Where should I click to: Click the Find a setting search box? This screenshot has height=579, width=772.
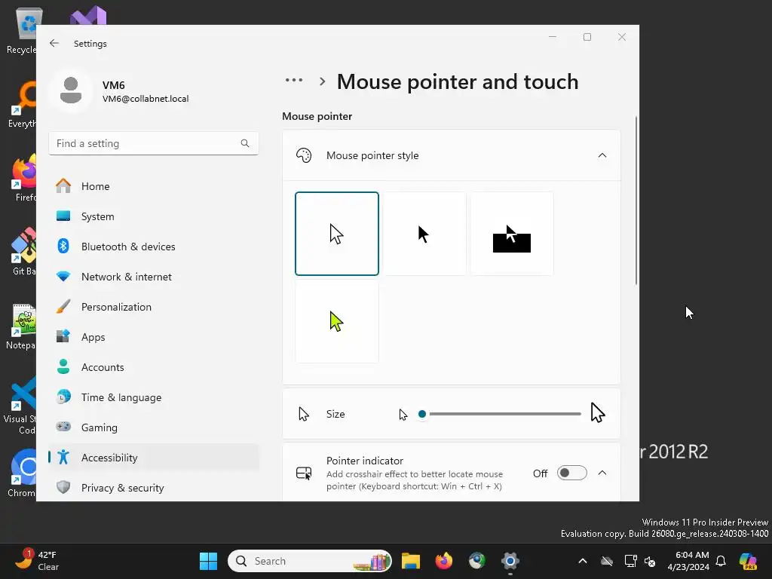[x=154, y=143]
